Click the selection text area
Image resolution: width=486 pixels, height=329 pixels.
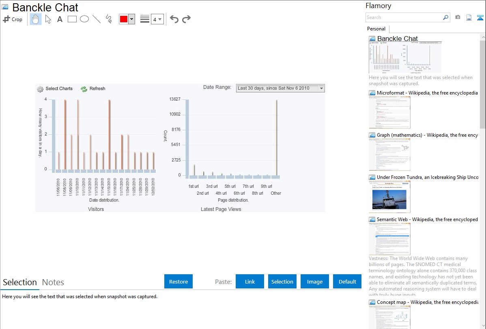point(181,310)
